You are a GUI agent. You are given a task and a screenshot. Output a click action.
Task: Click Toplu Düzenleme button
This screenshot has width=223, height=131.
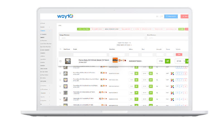[x=126, y=29]
